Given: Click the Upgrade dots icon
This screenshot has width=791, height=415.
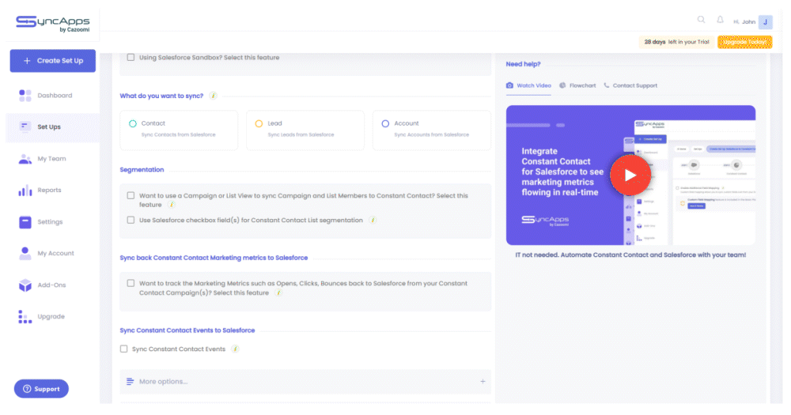Looking at the screenshot, I should [x=25, y=317].
